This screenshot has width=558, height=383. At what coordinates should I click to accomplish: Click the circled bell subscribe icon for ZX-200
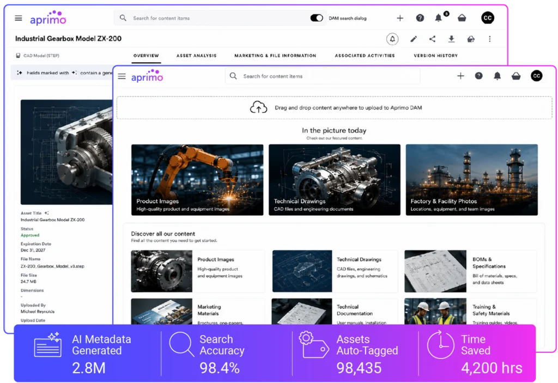(x=392, y=39)
